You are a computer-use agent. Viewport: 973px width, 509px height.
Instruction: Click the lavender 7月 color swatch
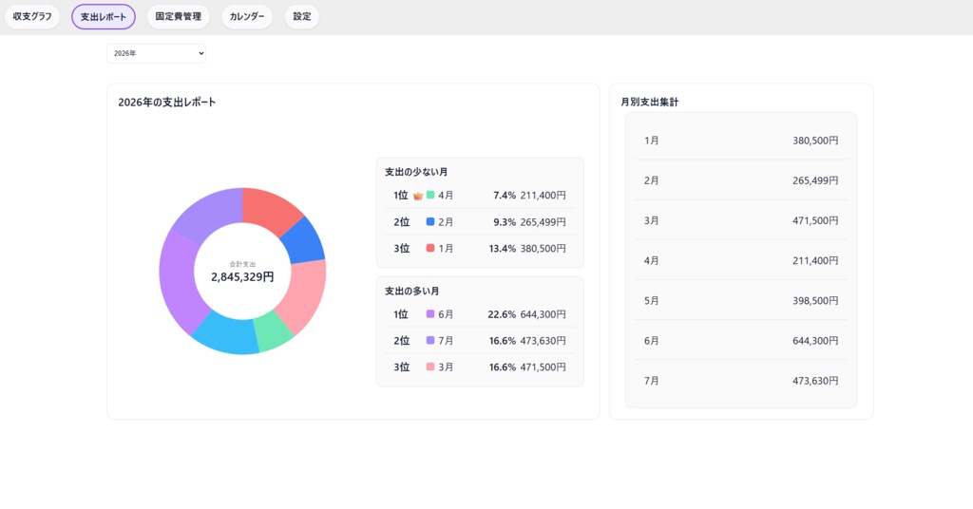[430, 340]
